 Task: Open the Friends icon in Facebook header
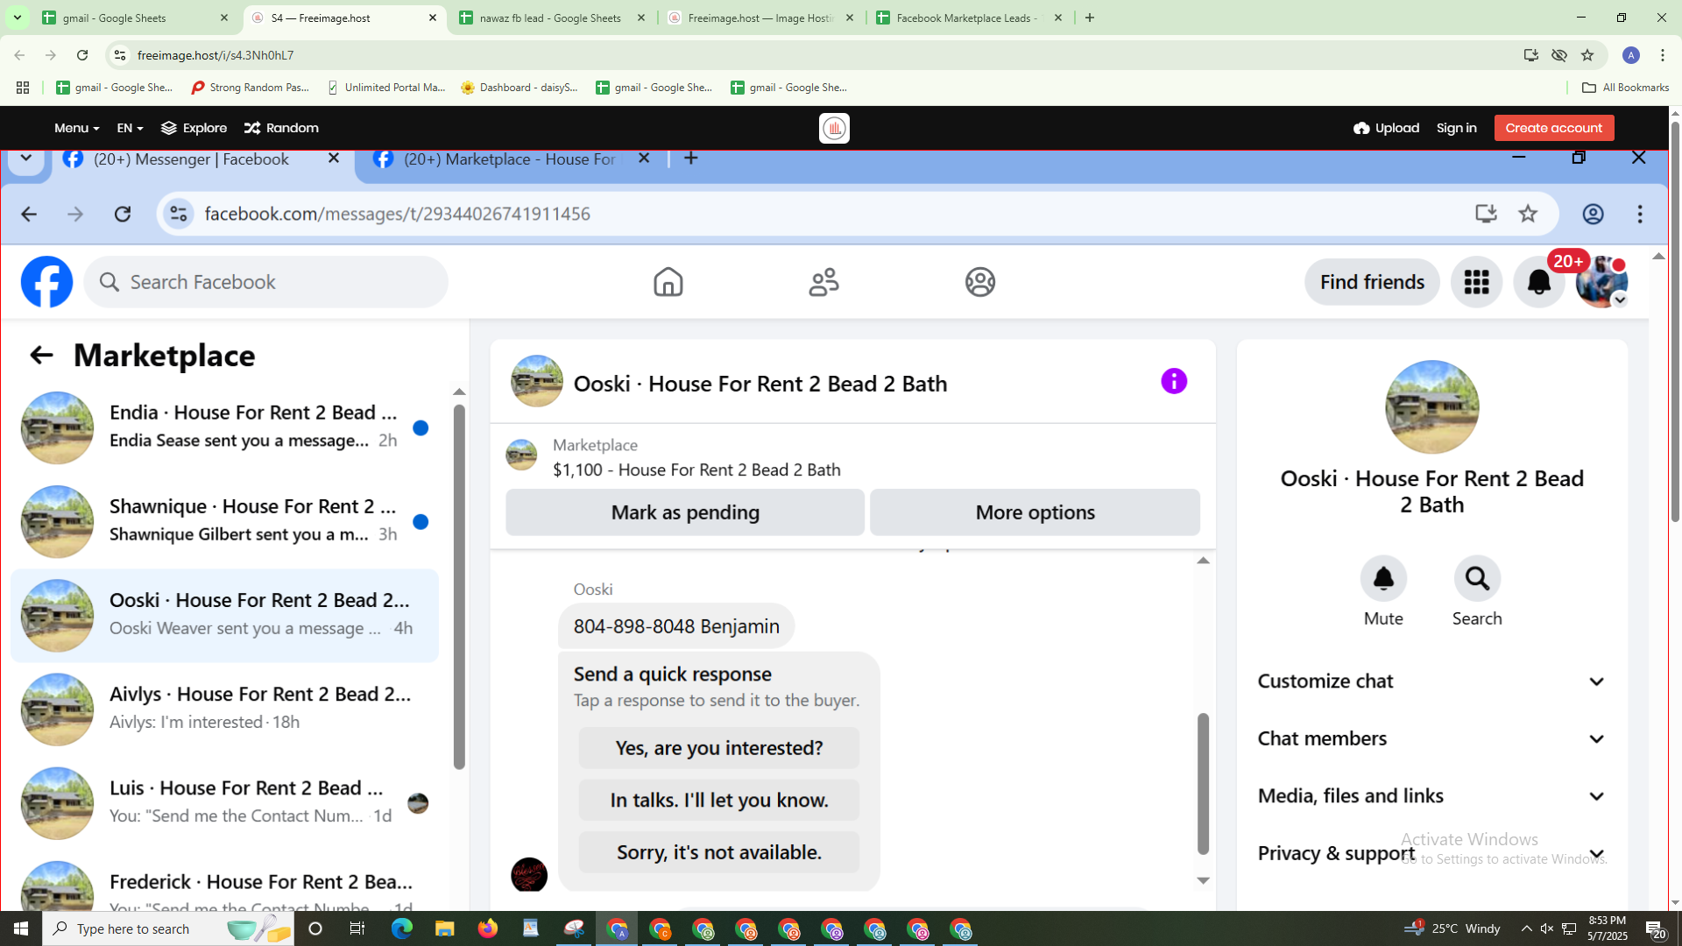(823, 282)
